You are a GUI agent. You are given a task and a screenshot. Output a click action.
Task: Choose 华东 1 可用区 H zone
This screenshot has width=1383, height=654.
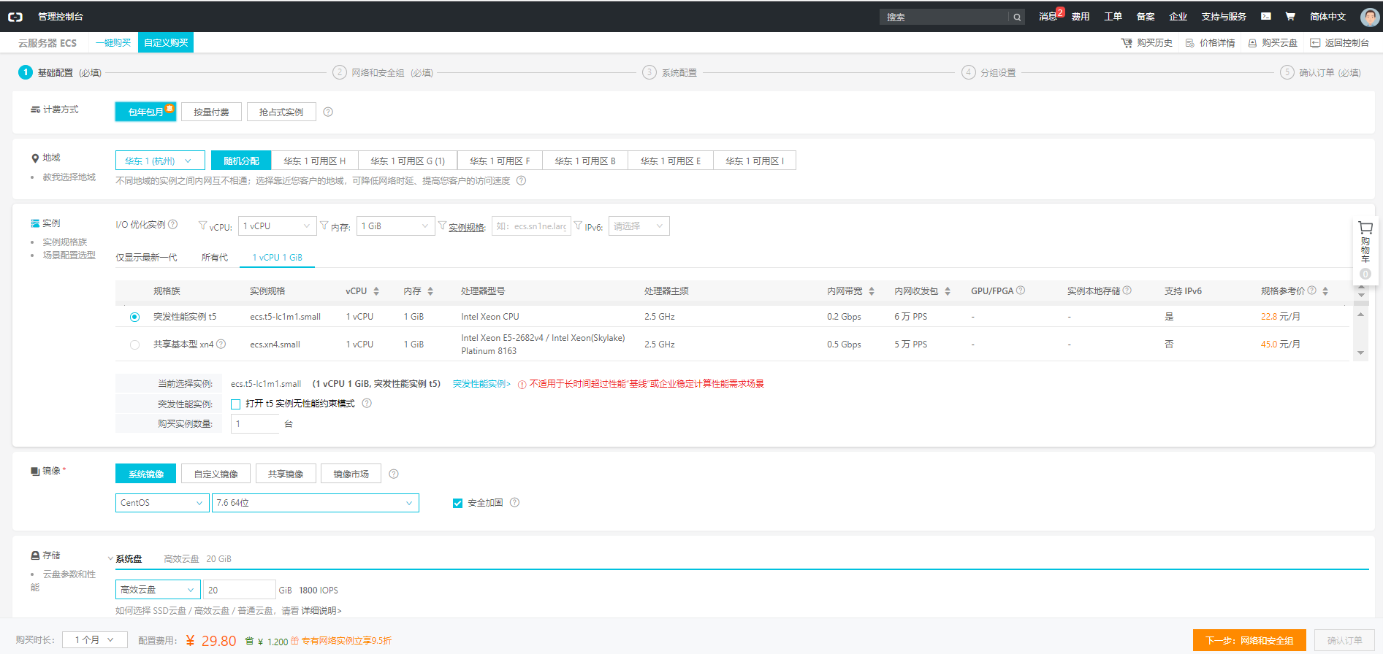[x=314, y=161]
